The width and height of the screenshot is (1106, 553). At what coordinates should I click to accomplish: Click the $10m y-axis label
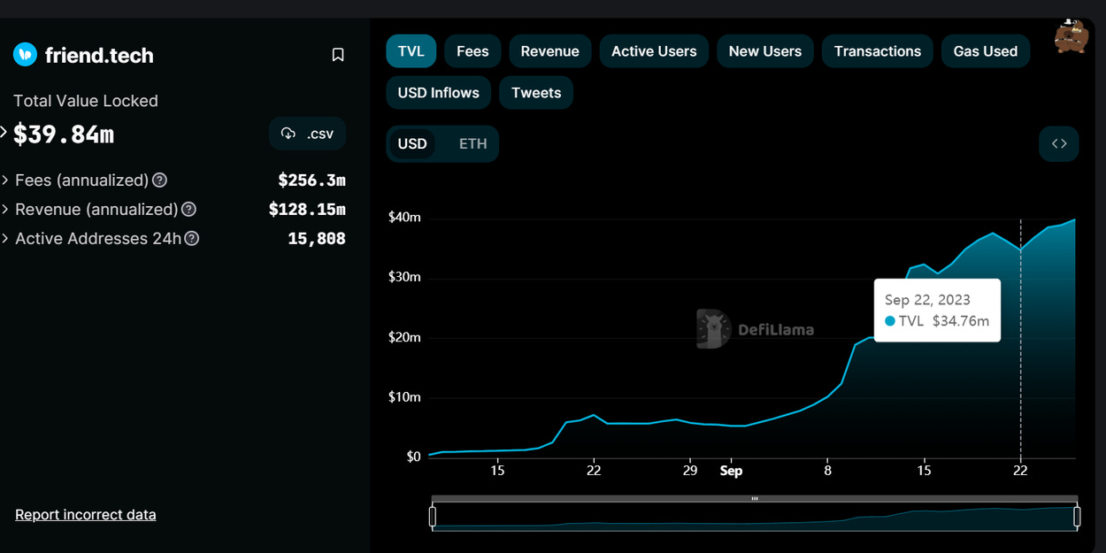pyautogui.click(x=404, y=396)
